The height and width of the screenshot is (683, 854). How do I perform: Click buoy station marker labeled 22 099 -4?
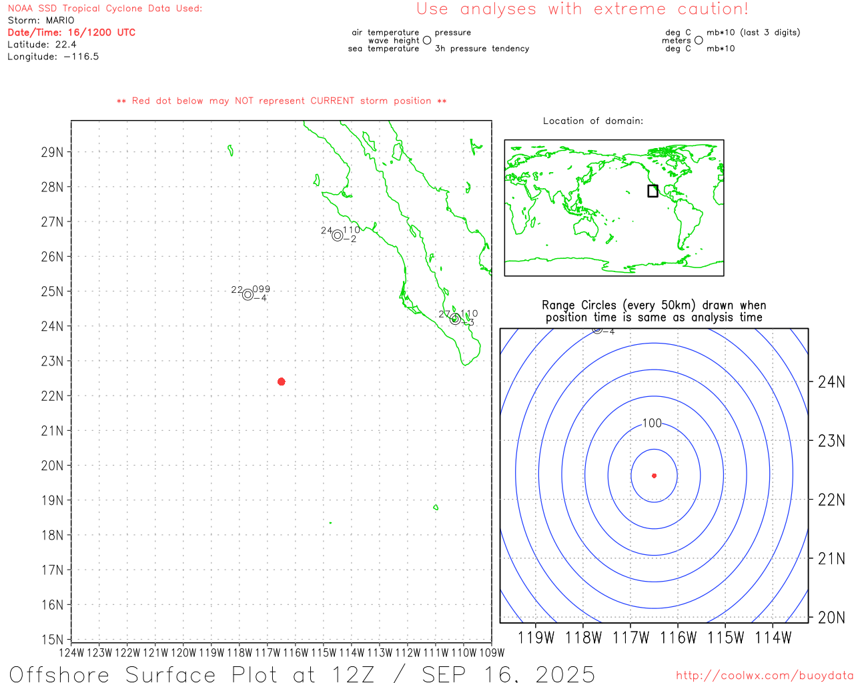pyautogui.click(x=248, y=294)
